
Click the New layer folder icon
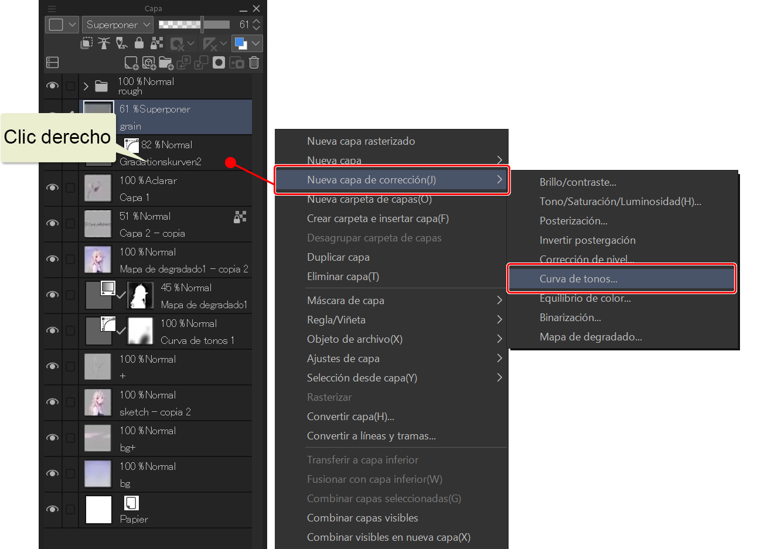pos(166,63)
